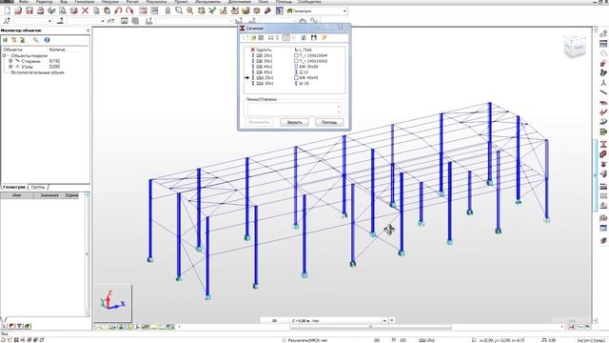Click the Copy toolbar icon

point(96,10)
